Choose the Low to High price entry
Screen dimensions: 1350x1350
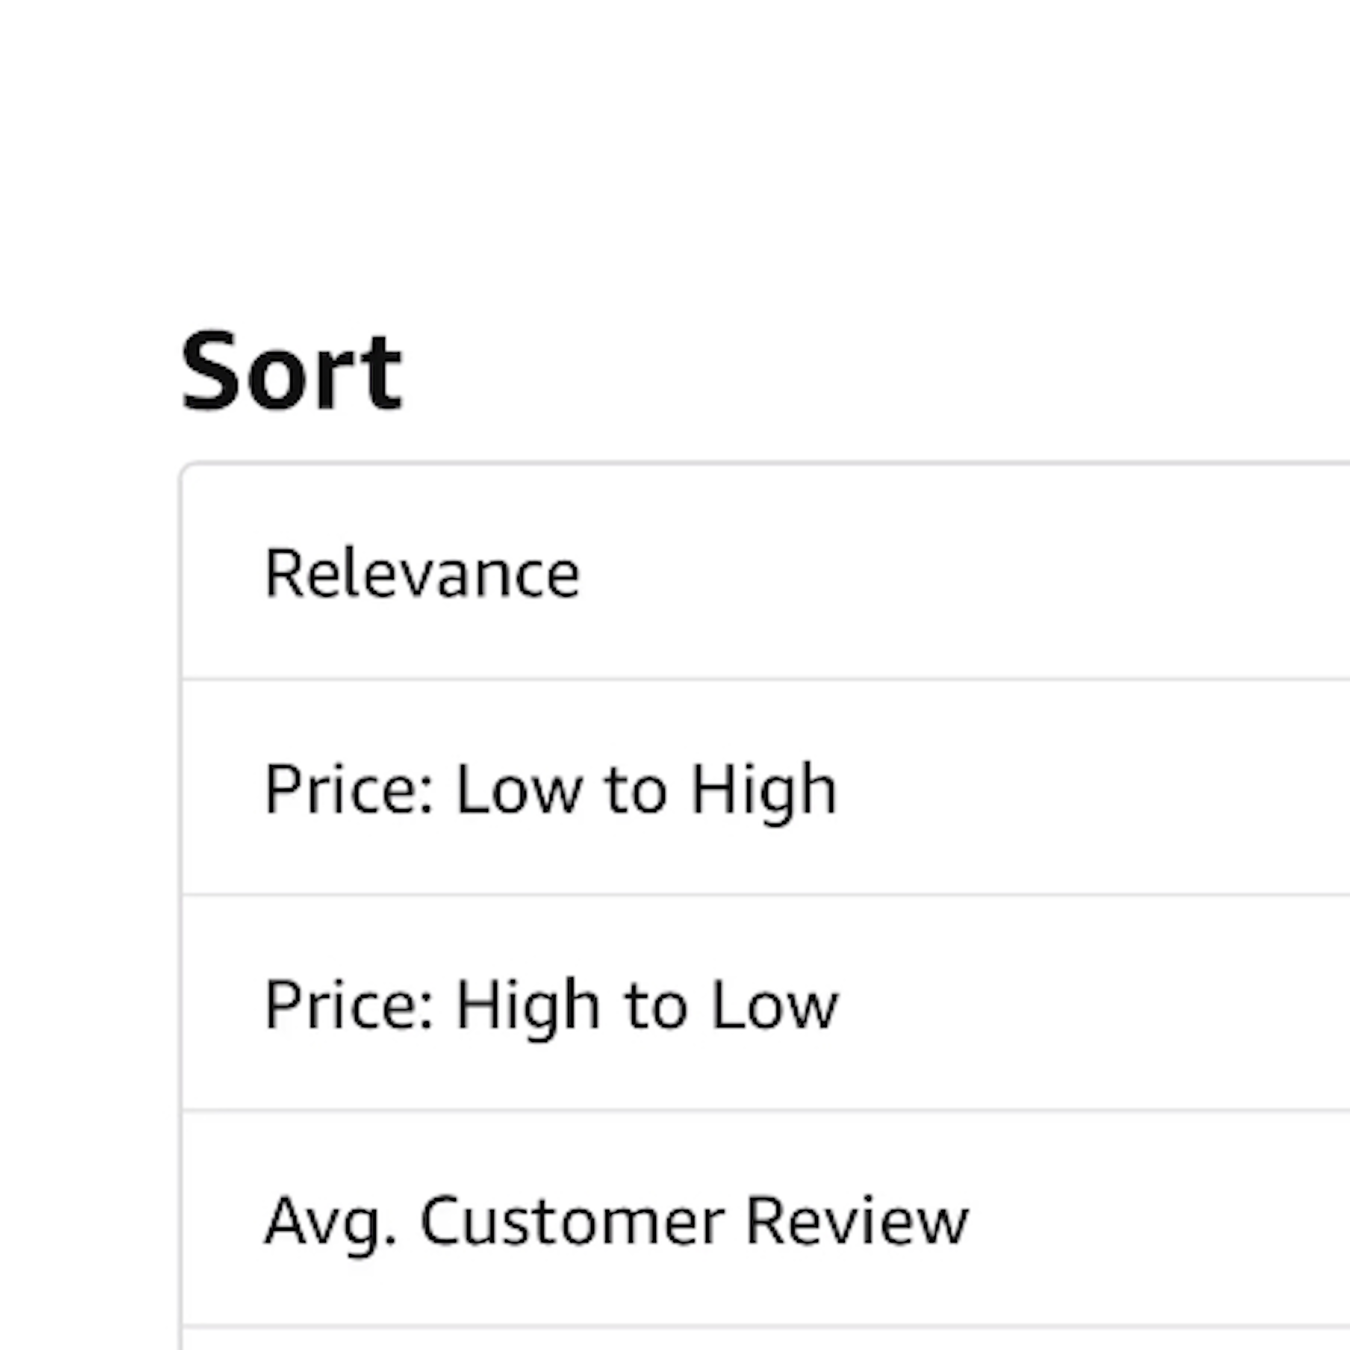tap(551, 789)
